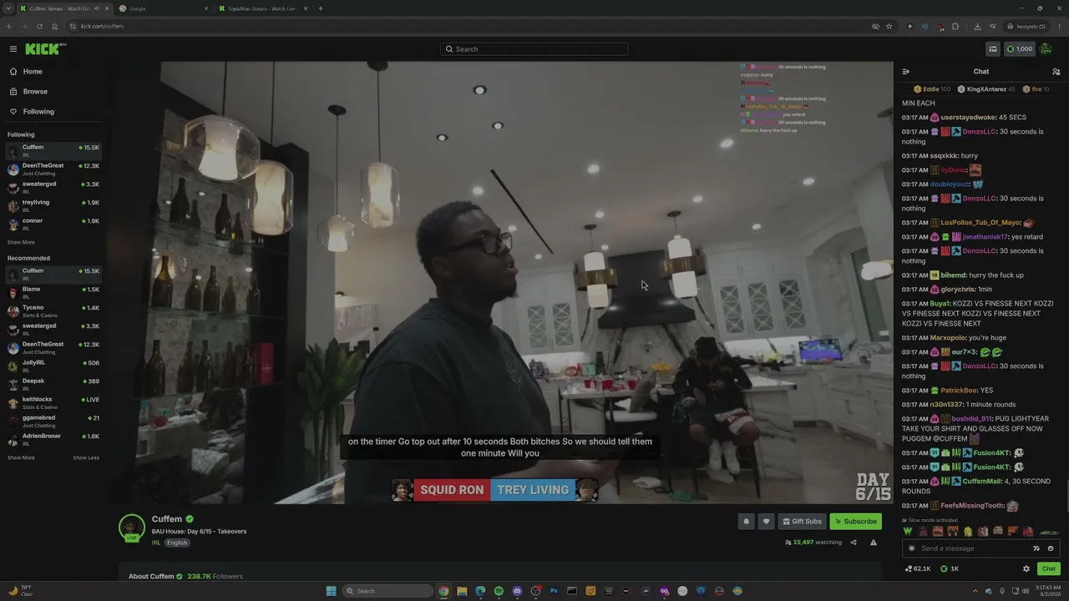This screenshot has width=1069, height=601.
Task: Report the stream with the warning icon
Action: tap(874, 543)
